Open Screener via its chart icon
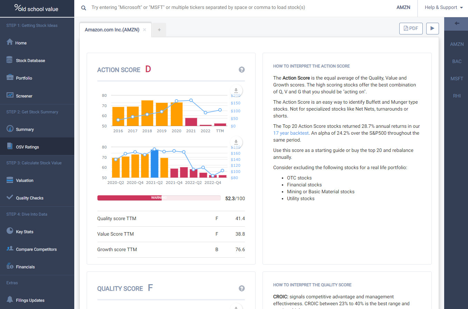Viewport: 468px width, 309px height. click(10, 95)
